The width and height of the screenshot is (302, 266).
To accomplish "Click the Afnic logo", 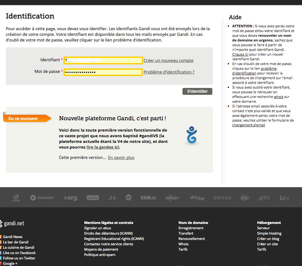I will 173,198.
